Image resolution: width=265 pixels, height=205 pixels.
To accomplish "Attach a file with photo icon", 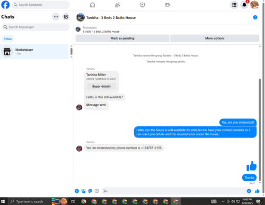I will (83, 191).
